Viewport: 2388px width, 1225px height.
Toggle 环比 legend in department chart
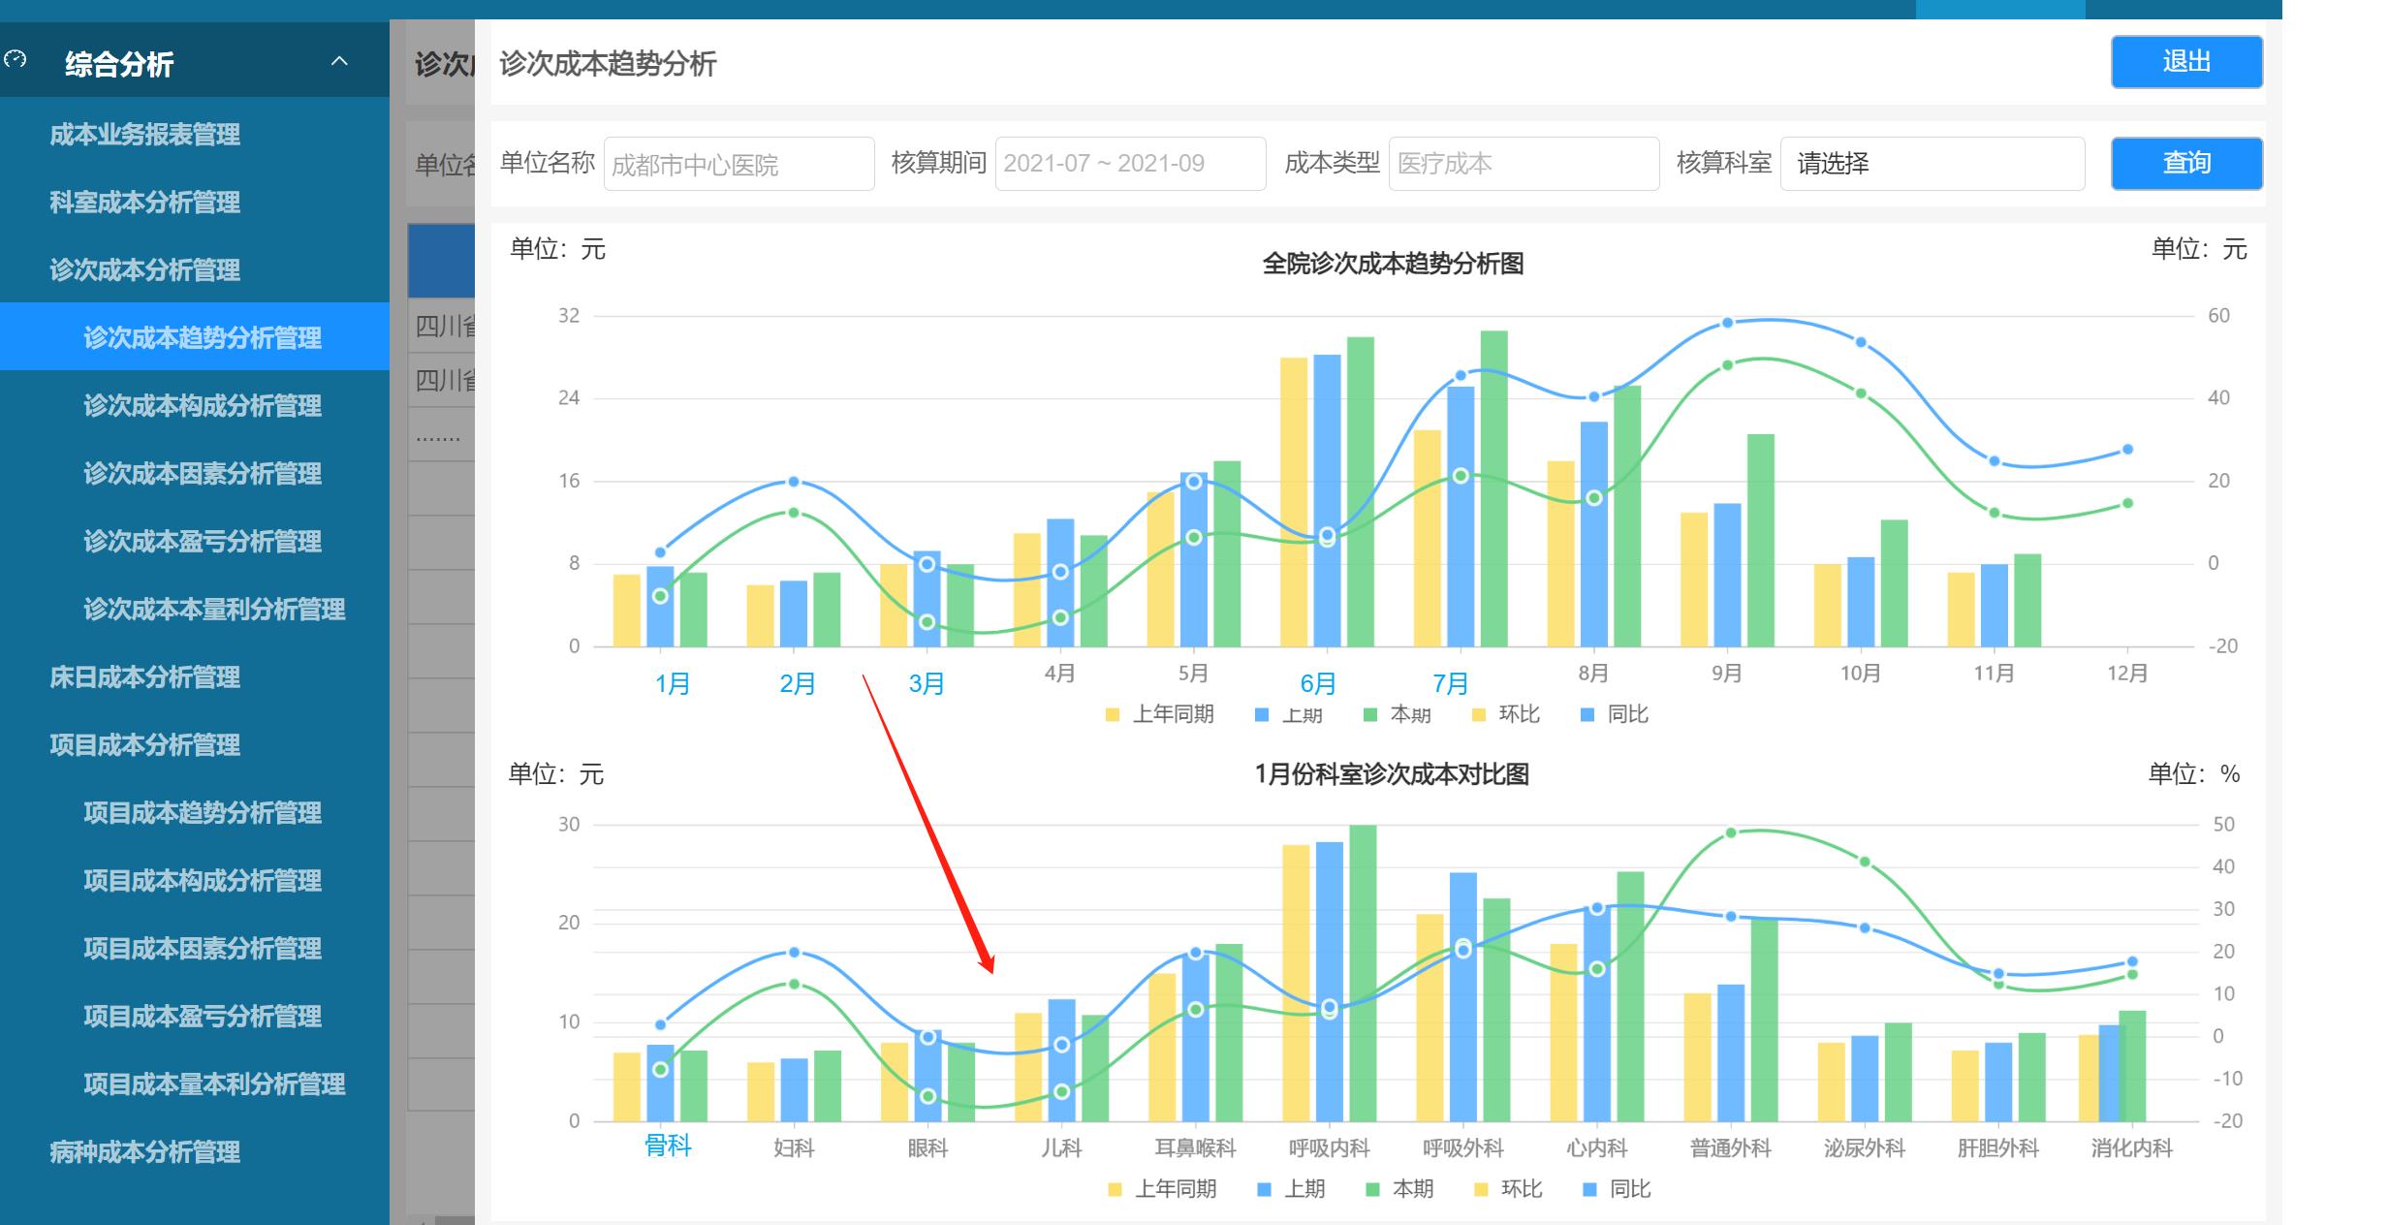pyautogui.click(x=1508, y=1189)
